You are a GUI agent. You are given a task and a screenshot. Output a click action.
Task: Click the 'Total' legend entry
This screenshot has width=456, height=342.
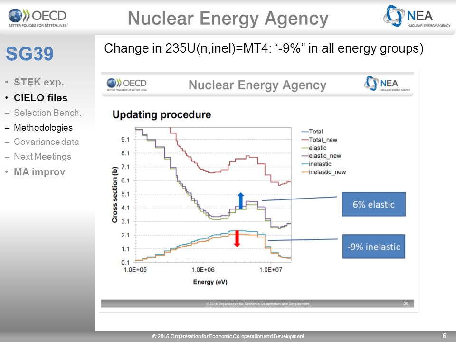[x=312, y=132]
